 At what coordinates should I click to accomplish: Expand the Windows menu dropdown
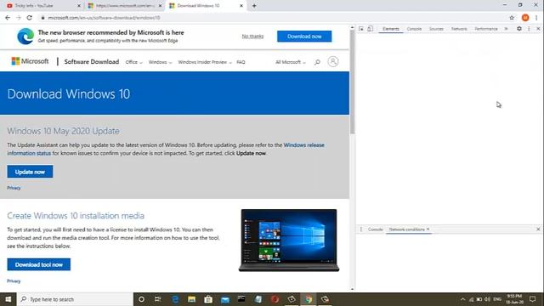click(160, 62)
